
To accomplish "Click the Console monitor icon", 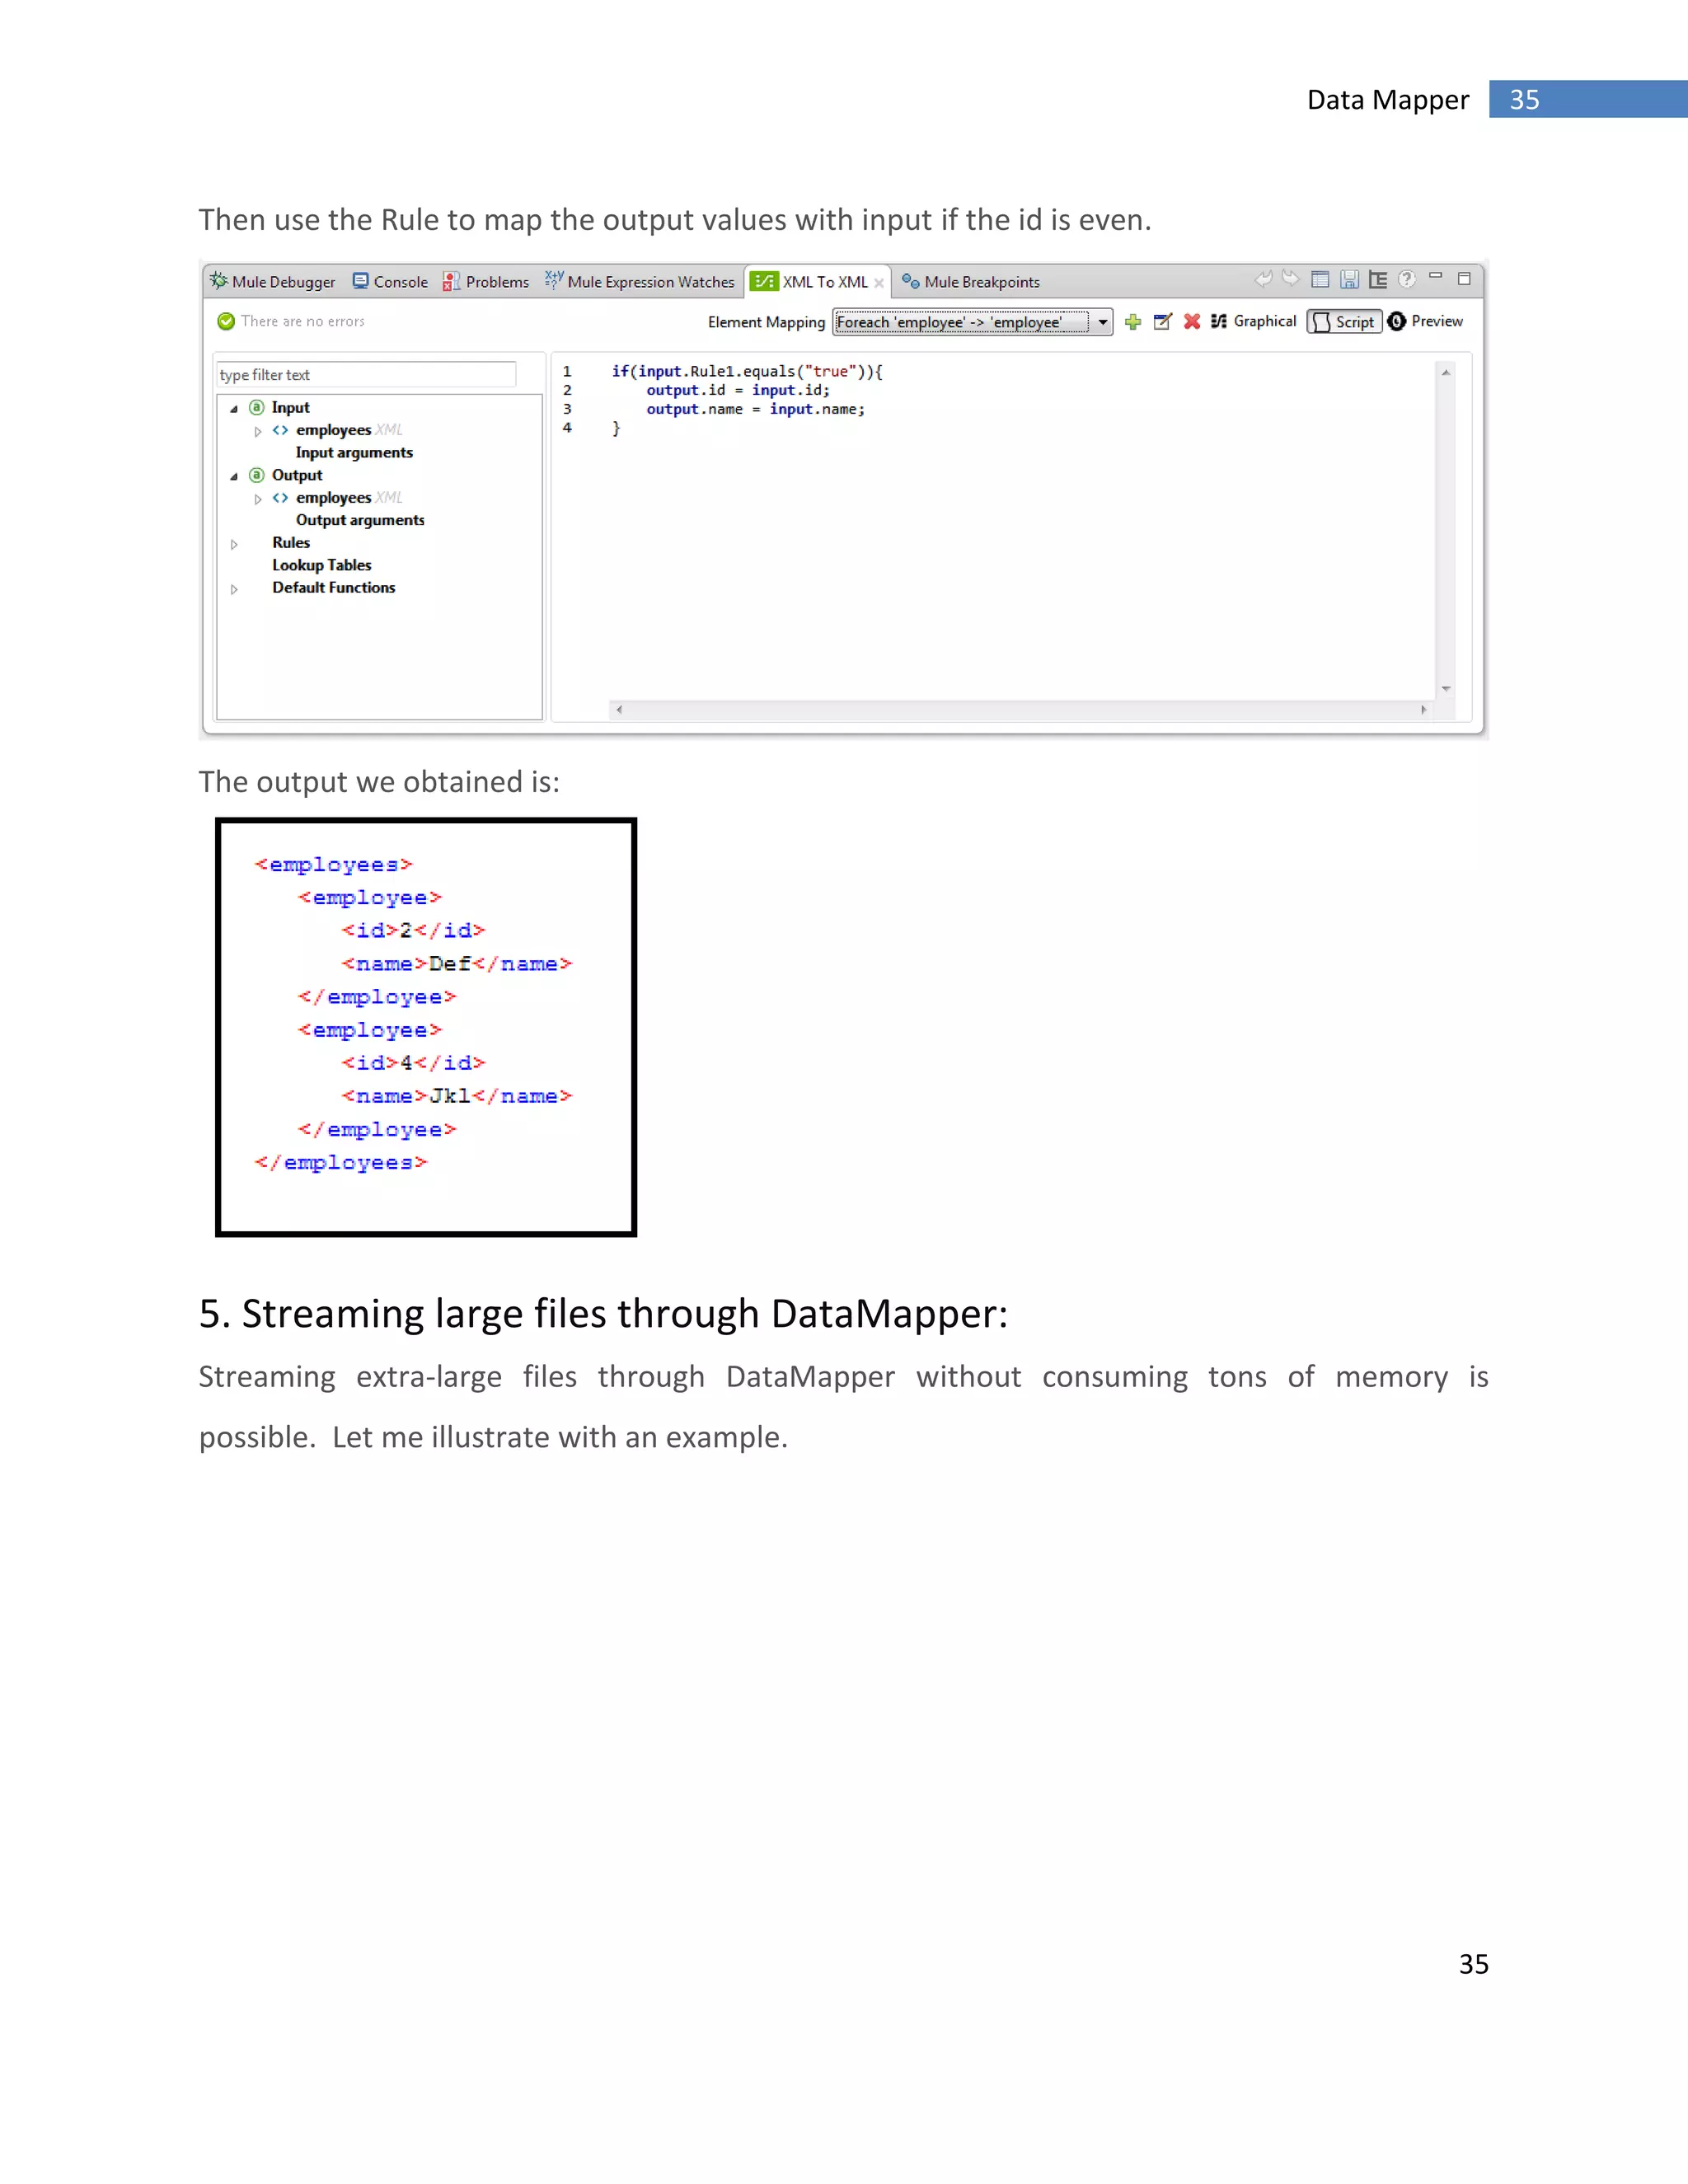I will (x=361, y=281).
